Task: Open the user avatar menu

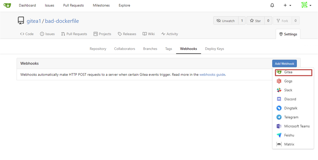Action: (306, 5)
